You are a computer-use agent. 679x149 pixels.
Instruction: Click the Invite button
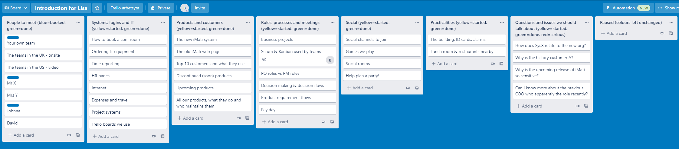click(200, 8)
